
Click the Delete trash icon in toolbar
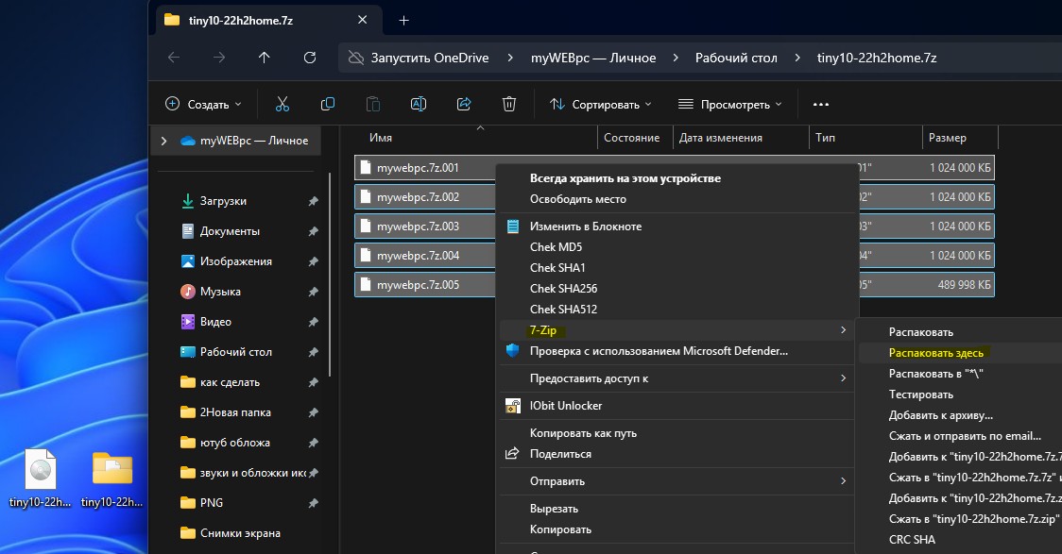click(x=509, y=104)
